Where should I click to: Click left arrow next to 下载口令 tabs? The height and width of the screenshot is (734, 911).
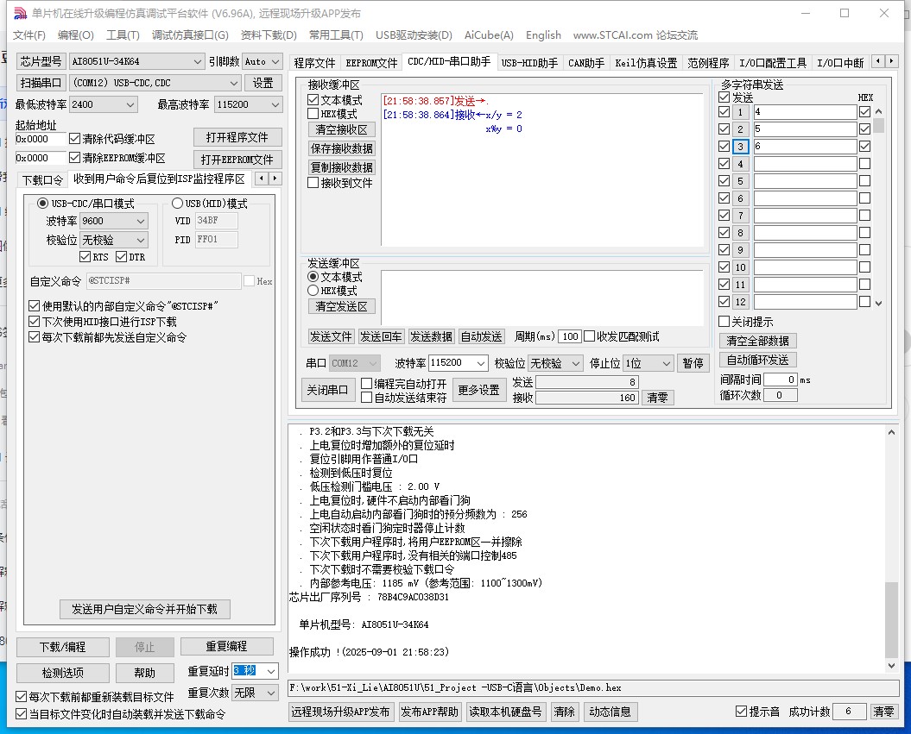pos(262,179)
